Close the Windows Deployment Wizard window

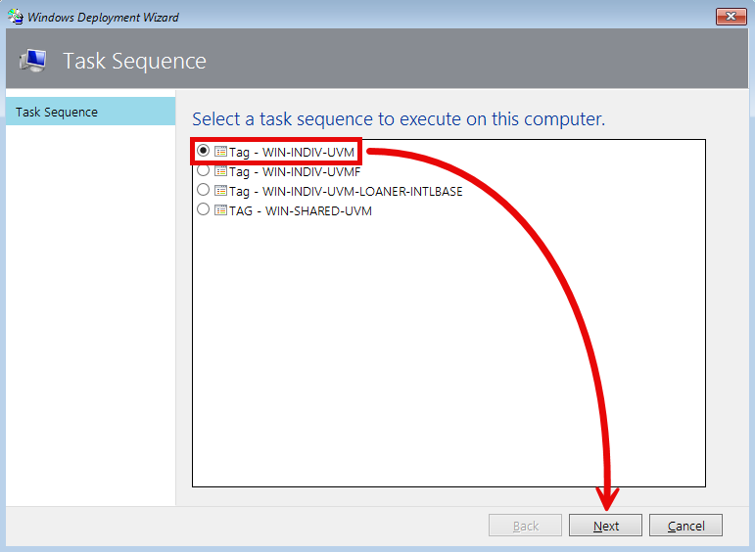tap(731, 17)
